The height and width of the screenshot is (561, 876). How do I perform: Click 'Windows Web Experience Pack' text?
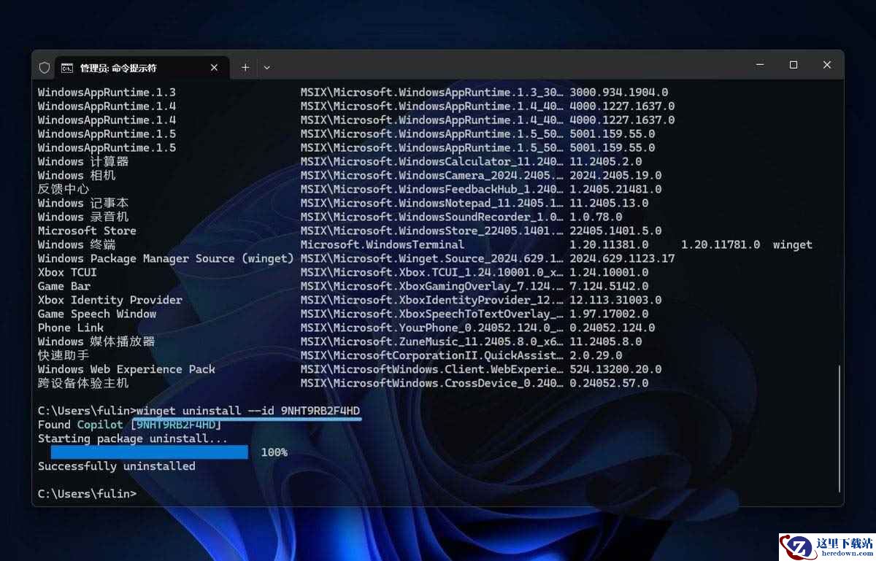coord(126,369)
